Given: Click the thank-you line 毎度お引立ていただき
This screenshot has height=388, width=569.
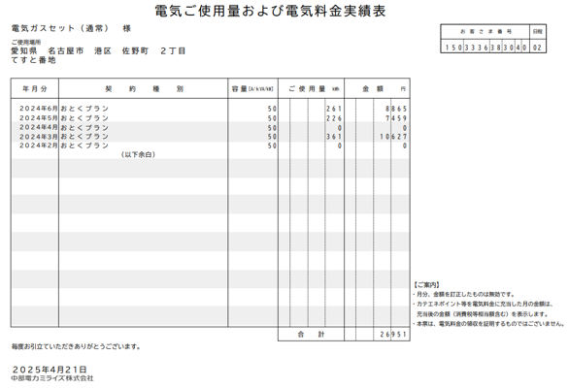Looking at the screenshot, I should tap(76, 347).
